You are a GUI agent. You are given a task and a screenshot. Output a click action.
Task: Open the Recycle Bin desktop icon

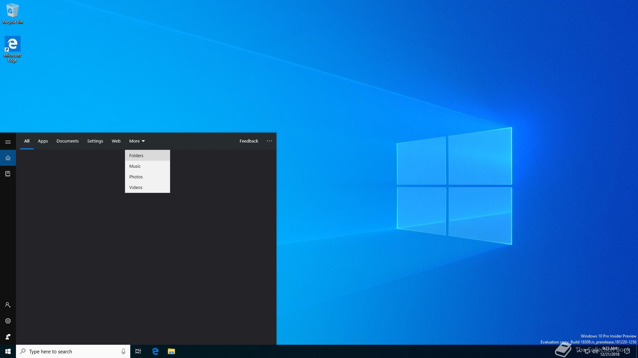point(12,13)
